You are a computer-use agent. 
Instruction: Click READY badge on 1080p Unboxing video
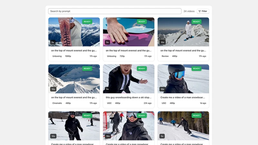pos(87,22)
